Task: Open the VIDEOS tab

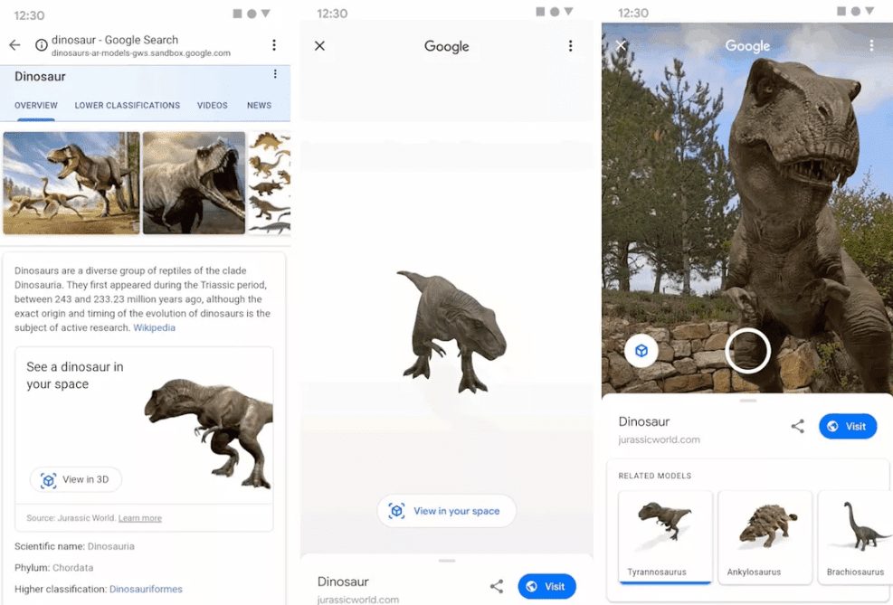Action: (x=213, y=105)
